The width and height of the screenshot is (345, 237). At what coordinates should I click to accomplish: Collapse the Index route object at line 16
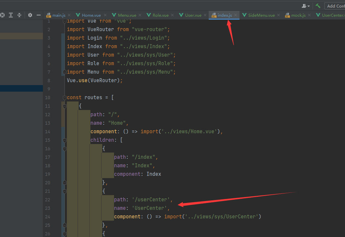point(65,149)
